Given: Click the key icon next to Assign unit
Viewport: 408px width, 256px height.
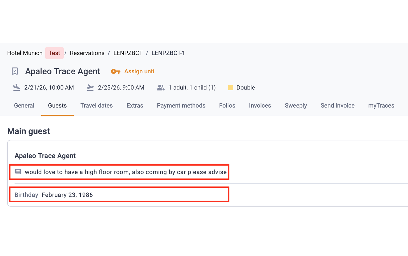Looking at the screenshot, I should coord(116,71).
